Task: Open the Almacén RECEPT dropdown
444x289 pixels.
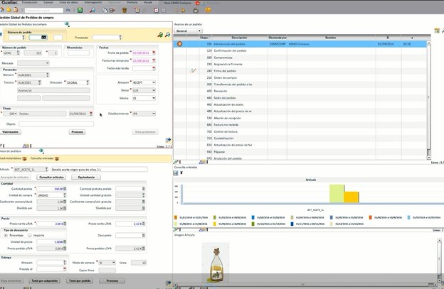Action: coord(144,82)
